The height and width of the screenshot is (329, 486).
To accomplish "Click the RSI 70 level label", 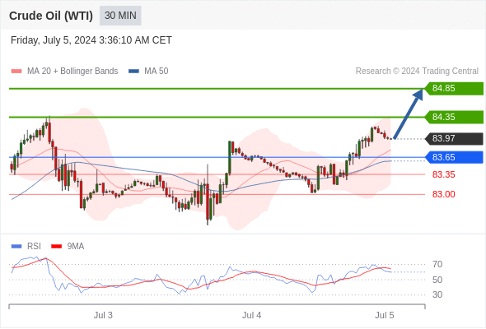I will 437,264.
